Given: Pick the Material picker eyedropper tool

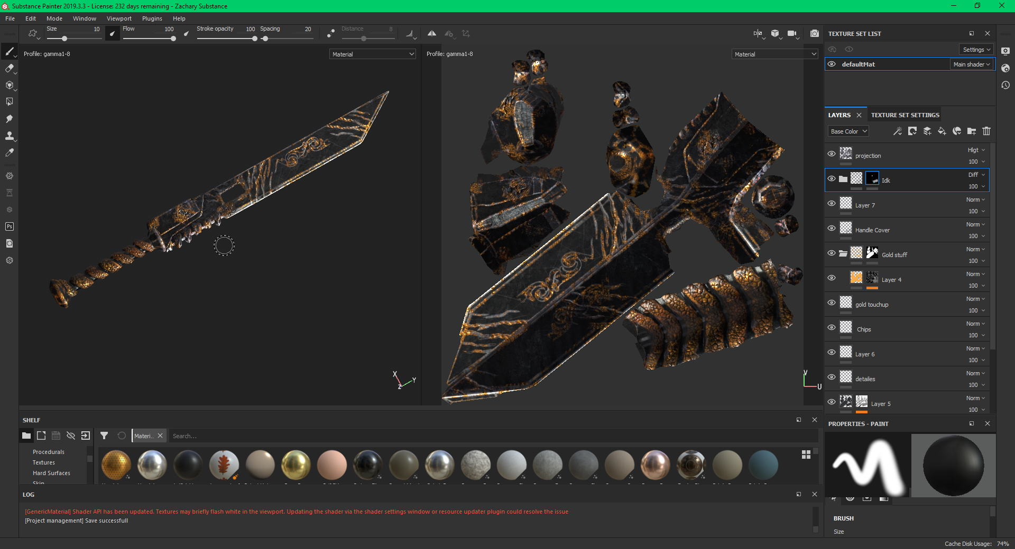Looking at the screenshot, I should click(9, 153).
